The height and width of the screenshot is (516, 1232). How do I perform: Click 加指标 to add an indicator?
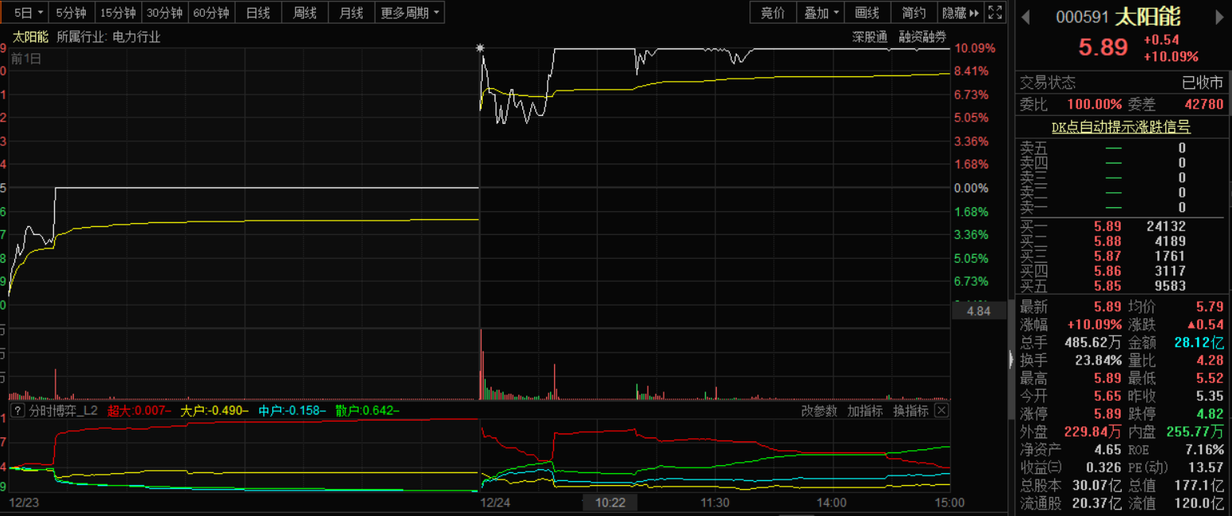[x=865, y=410]
